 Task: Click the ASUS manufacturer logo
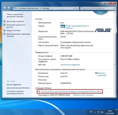tap(103, 30)
